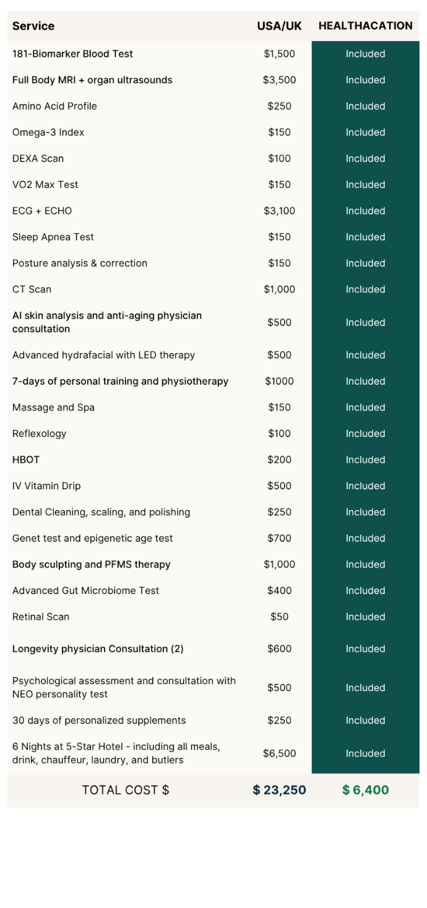The image size is (427, 908).
Task: Click the $6,400 Healthacation total
Action: tap(366, 790)
